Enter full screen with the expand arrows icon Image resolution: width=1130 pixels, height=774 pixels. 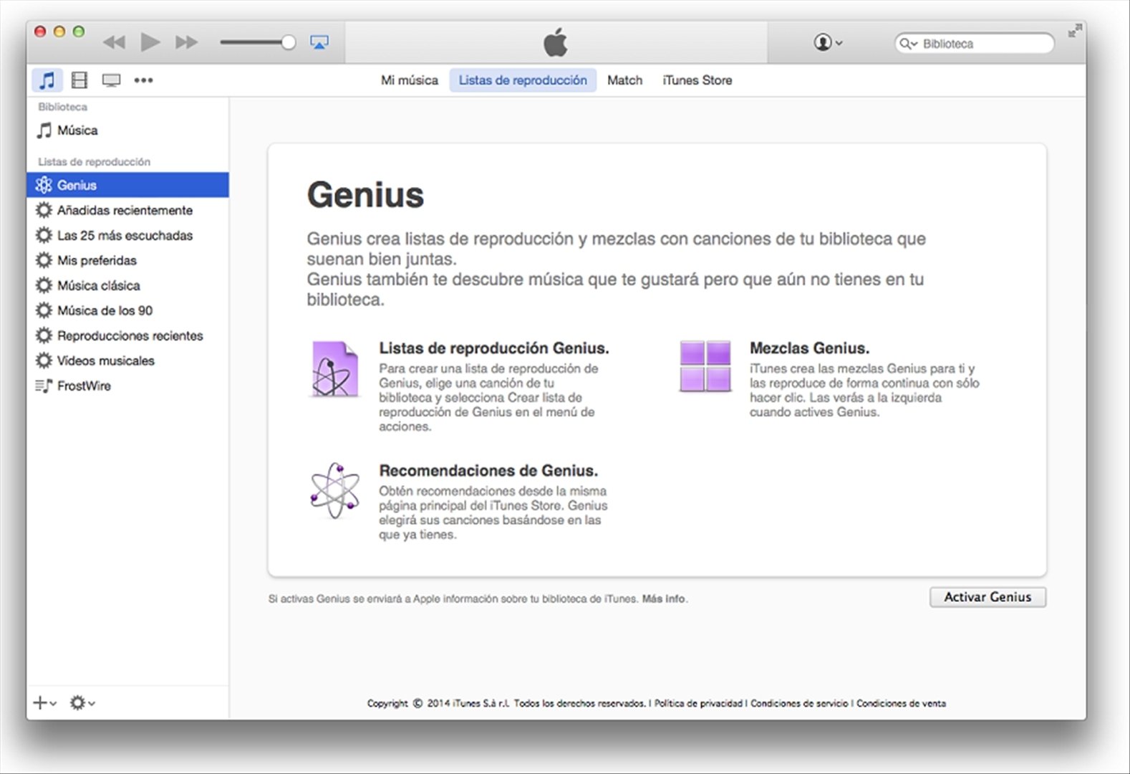(x=1075, y=31)
